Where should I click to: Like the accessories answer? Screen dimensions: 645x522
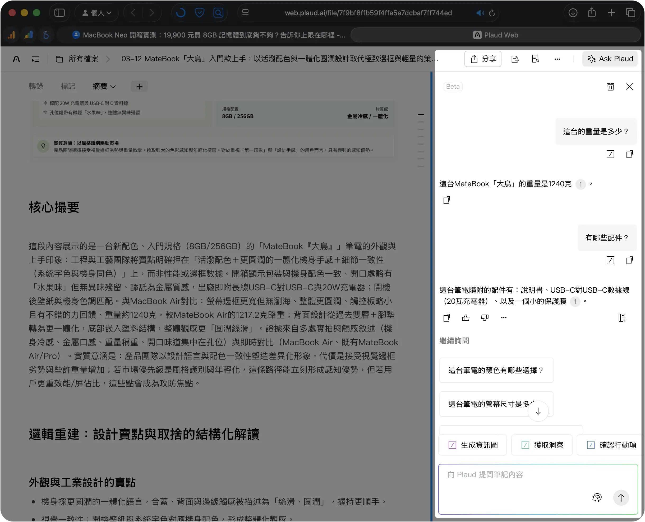click(x=466, y=317)
